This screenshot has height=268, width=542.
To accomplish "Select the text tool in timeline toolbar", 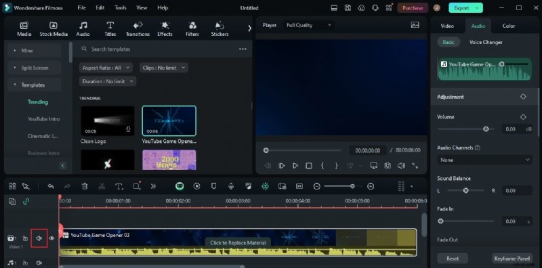I will (x=119, y=187).
